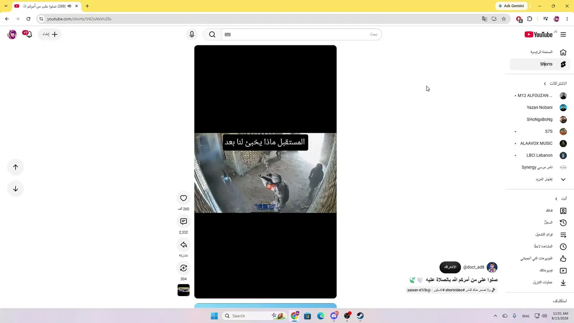This screenshot has height=323, width=574.
Task: Go to previous short with up arrow
Action: [15, 167]
